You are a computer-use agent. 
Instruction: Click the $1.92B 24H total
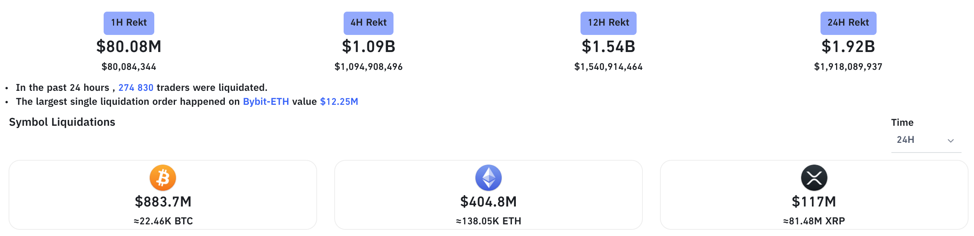[848, 47]
